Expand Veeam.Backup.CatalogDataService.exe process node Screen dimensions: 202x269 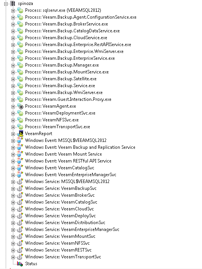coord(13,31)
